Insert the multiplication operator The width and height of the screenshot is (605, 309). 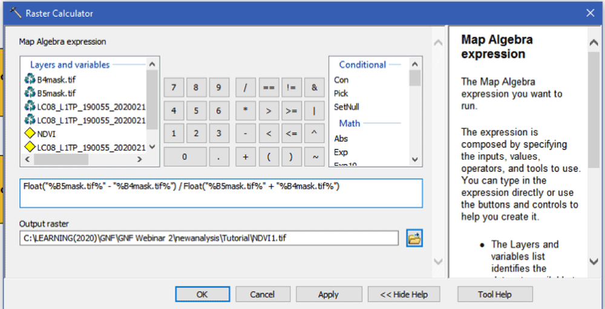[x=246, y=111]
